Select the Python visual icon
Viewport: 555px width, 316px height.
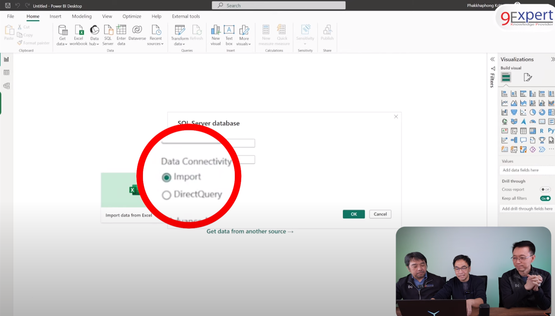[x=551, y=130]
